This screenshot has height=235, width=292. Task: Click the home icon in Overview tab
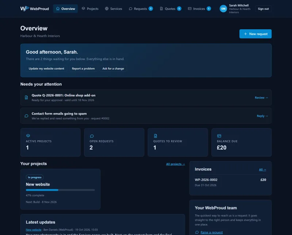[58, 8]
